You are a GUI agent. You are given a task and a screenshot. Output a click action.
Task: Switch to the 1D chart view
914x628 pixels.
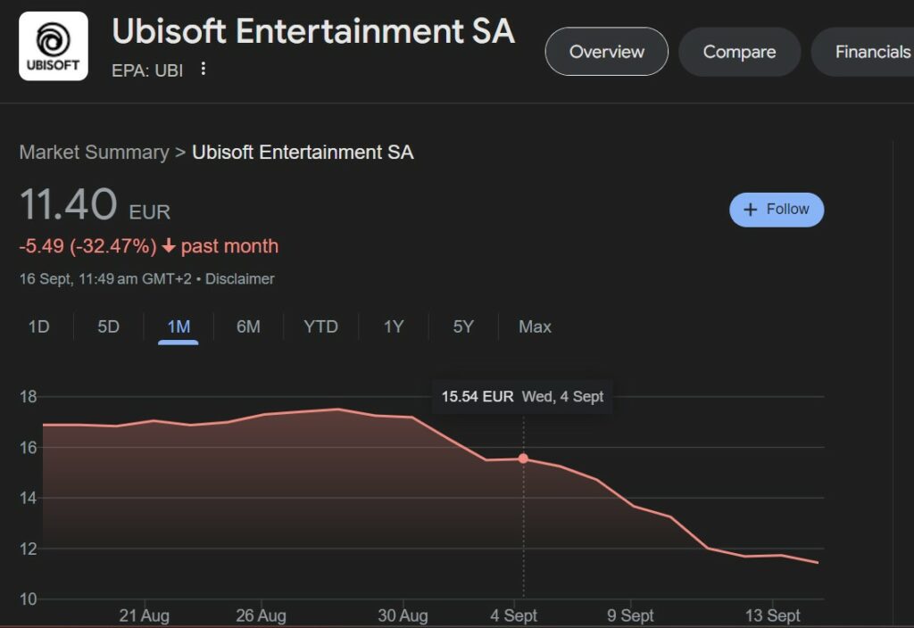coord(37,326)
